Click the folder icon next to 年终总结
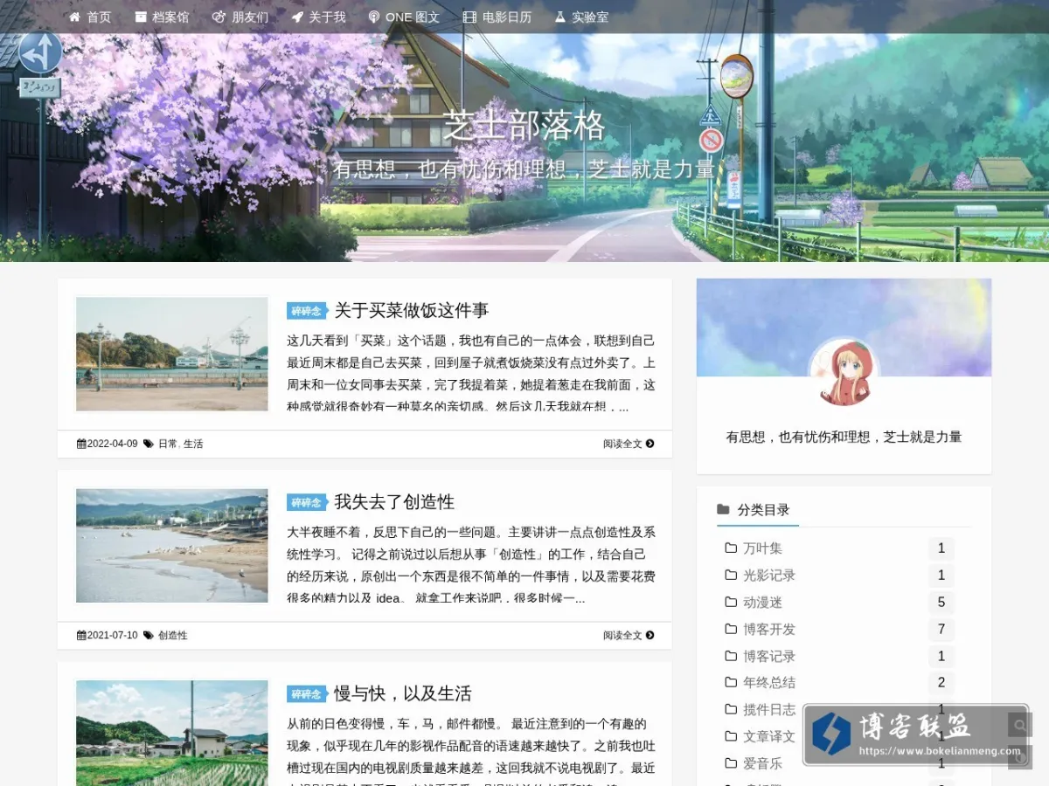The height and width of the screenshot is (786, 1049). pos(731,683)
